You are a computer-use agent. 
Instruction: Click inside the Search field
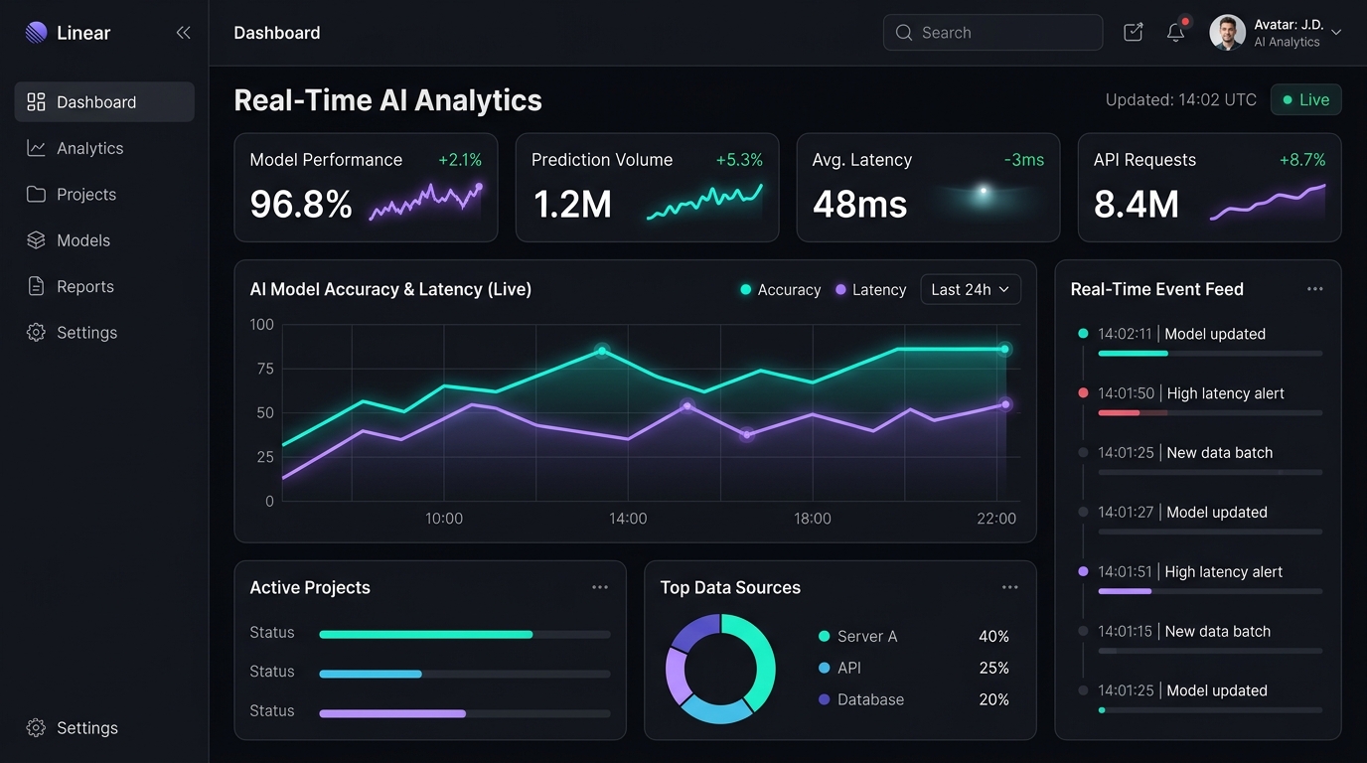pyautogui.click(x=992, y=33)
